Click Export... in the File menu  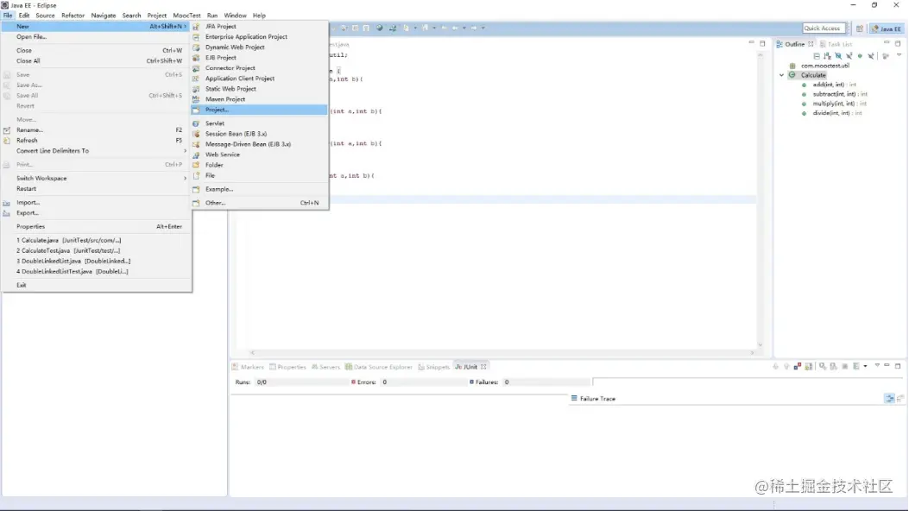tap(96, 213)
